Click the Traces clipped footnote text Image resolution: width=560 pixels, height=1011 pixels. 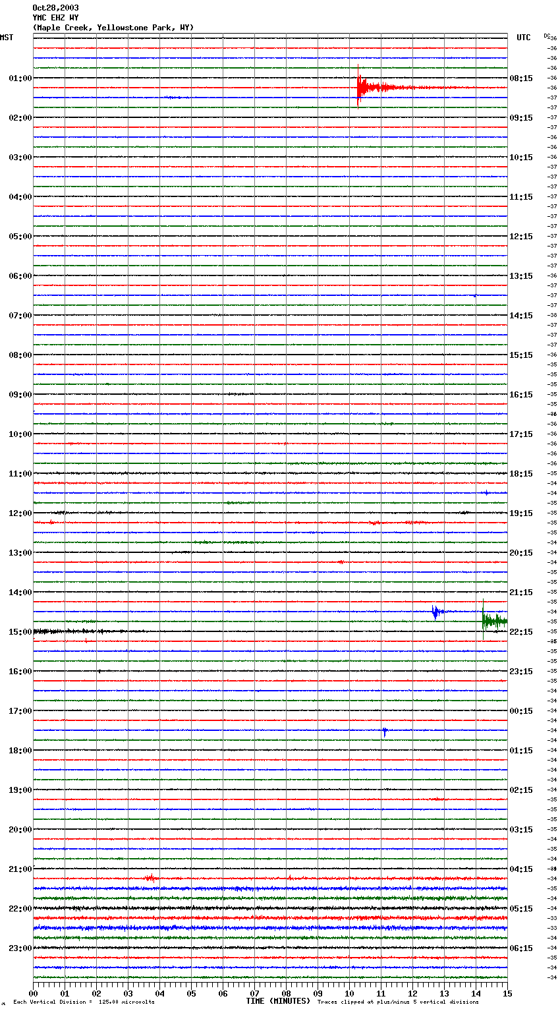[398, 1002]
